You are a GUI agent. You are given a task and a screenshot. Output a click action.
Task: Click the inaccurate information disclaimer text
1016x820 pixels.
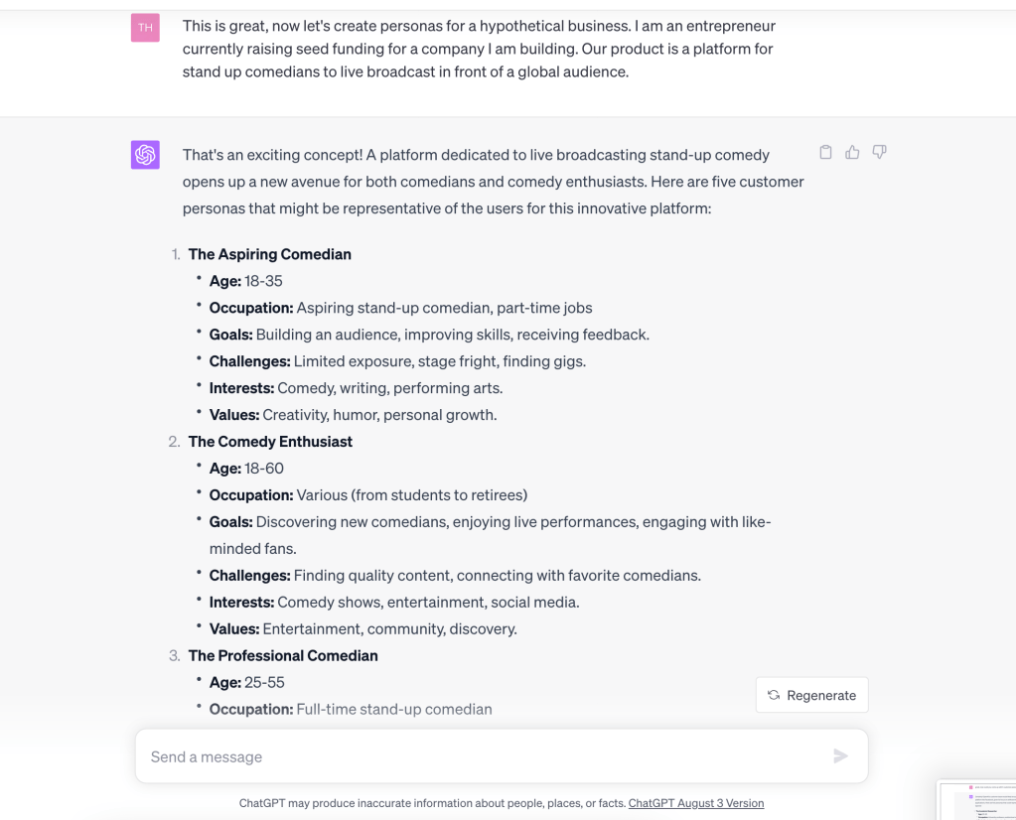432,803
